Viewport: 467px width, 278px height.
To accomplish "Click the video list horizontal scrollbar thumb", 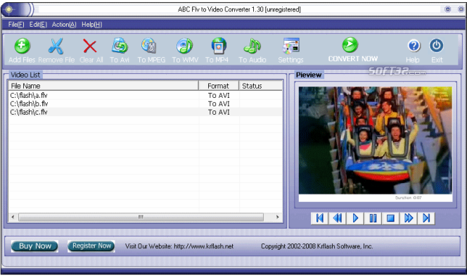I will tap(141, 217).
